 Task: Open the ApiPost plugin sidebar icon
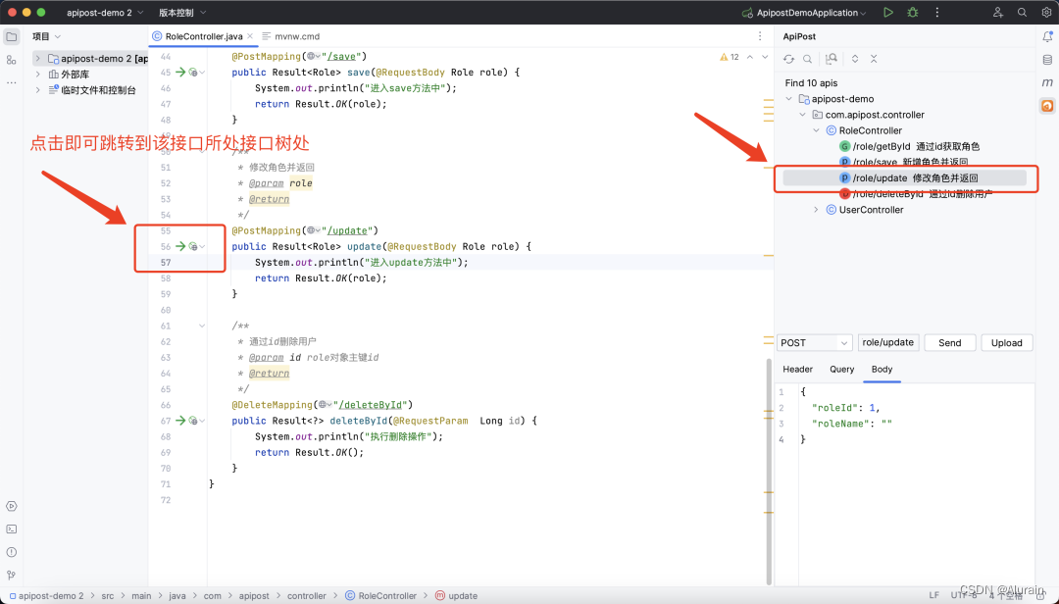1047,105
